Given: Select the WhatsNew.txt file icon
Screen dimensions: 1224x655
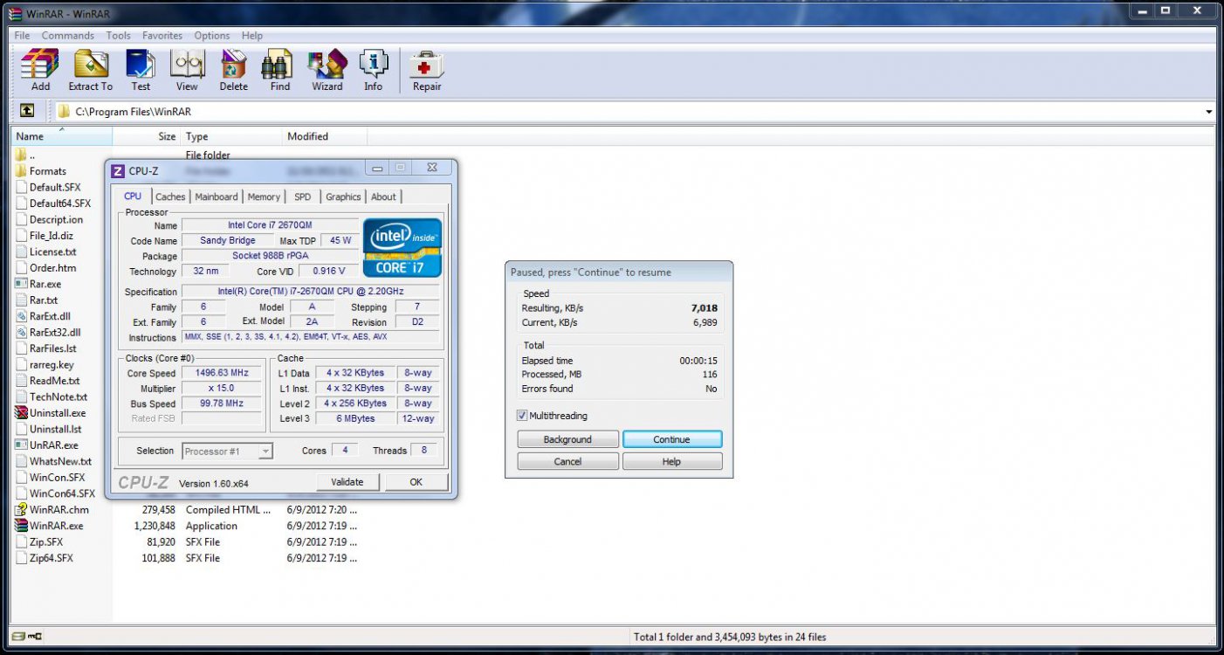Looking at the screenshot, I should [x=21, y=461].
